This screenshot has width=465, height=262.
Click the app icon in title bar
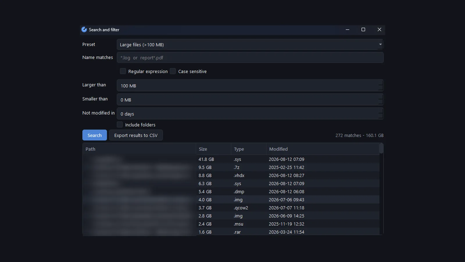(84, 29)
